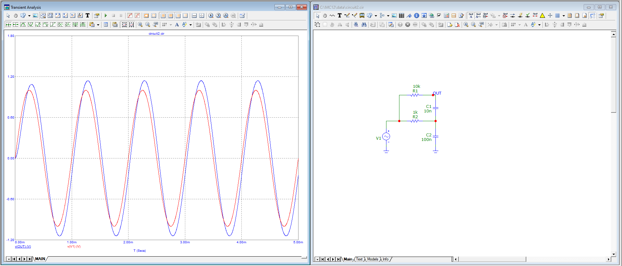Toggle Data Points display on plot
This screenshot has height=266, width=622.
[130, 16]
